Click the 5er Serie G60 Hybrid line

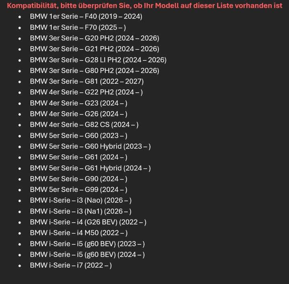coord(90,146)
